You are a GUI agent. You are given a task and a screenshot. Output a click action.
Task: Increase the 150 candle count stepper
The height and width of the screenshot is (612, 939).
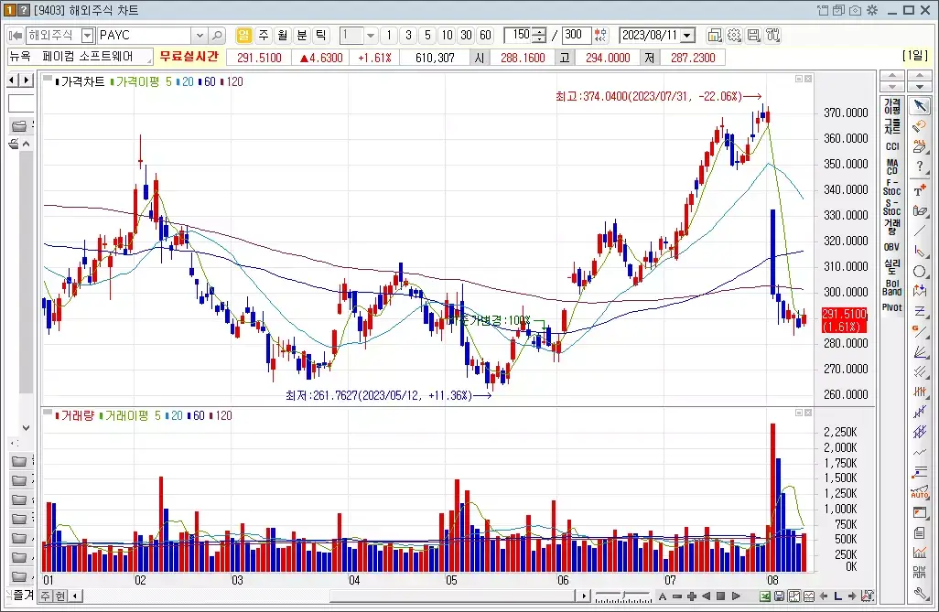pyautogui.click(x=539, y=32)
